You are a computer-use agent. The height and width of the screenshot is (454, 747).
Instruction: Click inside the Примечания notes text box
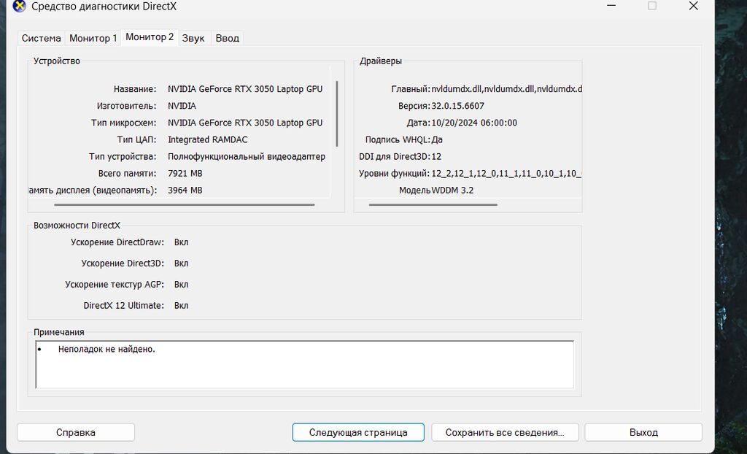[305, 365]
